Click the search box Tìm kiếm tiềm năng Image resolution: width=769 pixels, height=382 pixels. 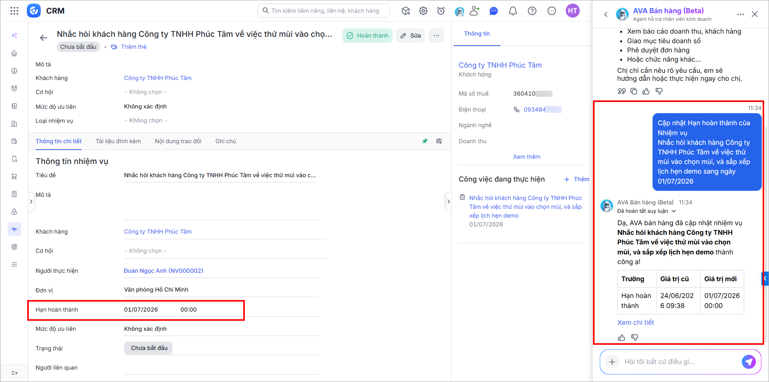click(x=324, y=11)
